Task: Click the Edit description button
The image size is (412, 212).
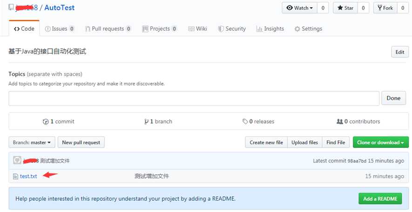Action: click(x=400, y=52)
